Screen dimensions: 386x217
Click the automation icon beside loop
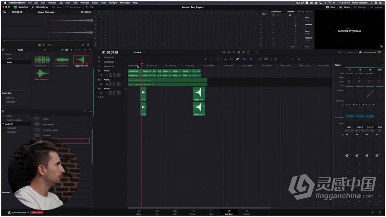click(257, 52)
